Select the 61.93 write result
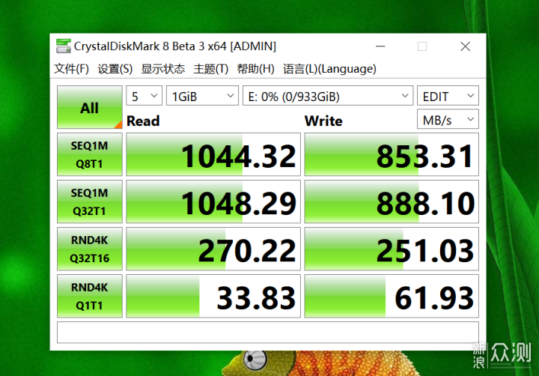Screen dimensions: 539x376 click(x=392, y=296)
